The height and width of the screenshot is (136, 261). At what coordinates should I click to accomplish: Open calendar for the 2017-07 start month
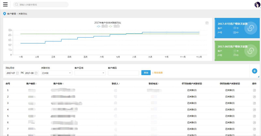coord(18,73)
